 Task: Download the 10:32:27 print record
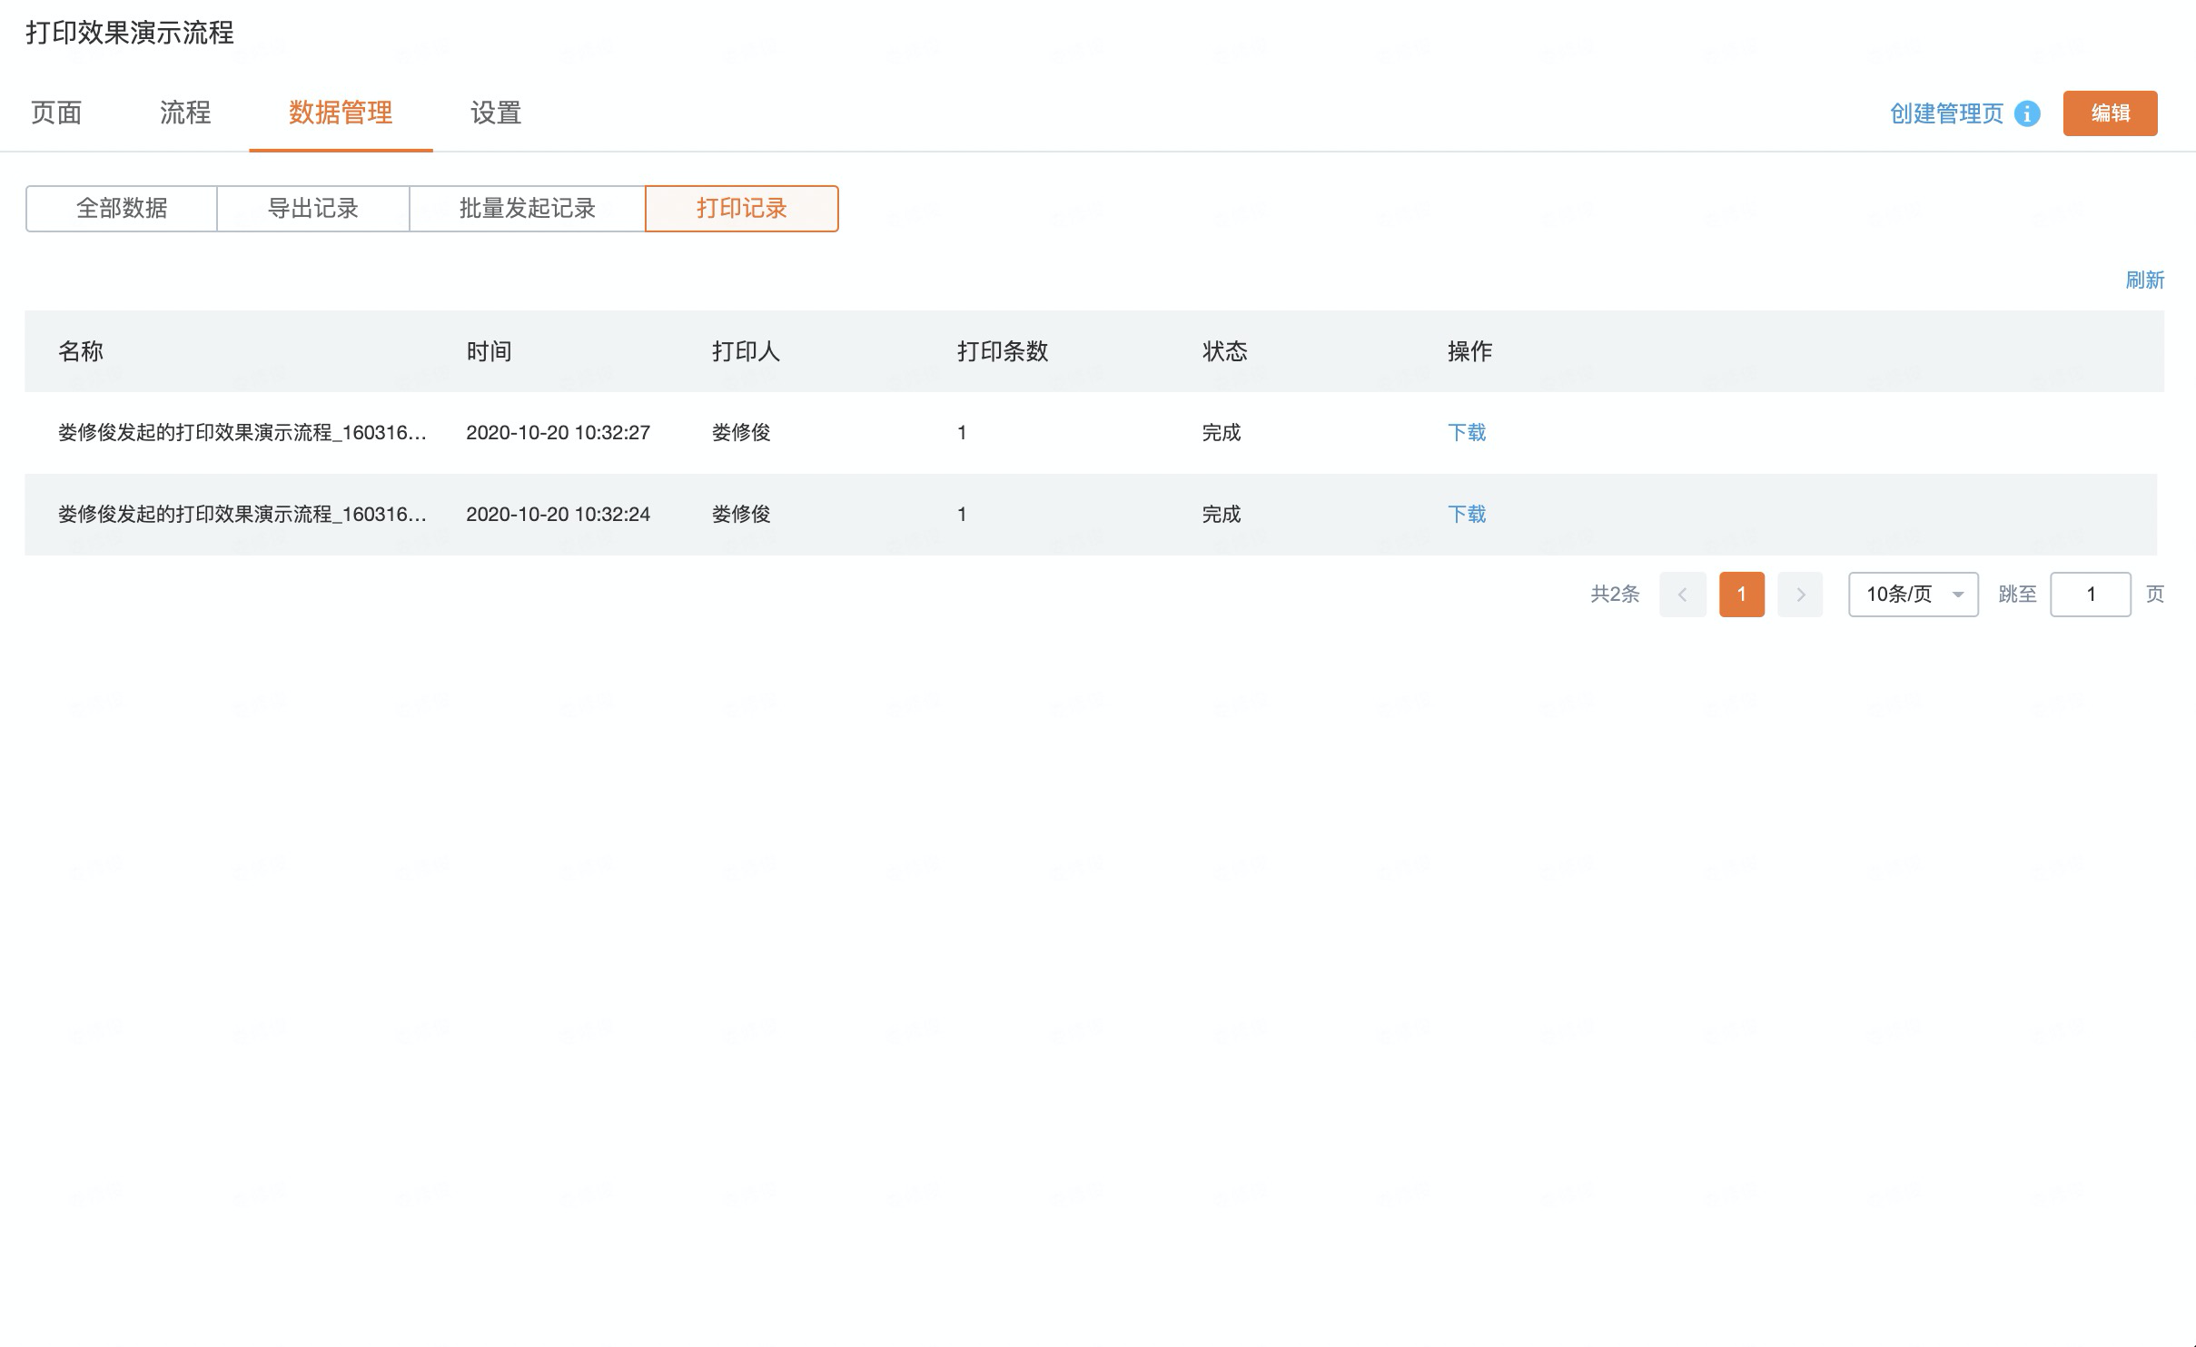(x=1466, y=432)
